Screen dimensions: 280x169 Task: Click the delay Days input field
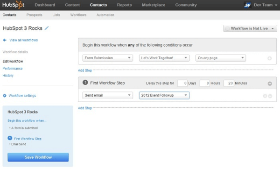pyautogui.click(x=182, y=83)
